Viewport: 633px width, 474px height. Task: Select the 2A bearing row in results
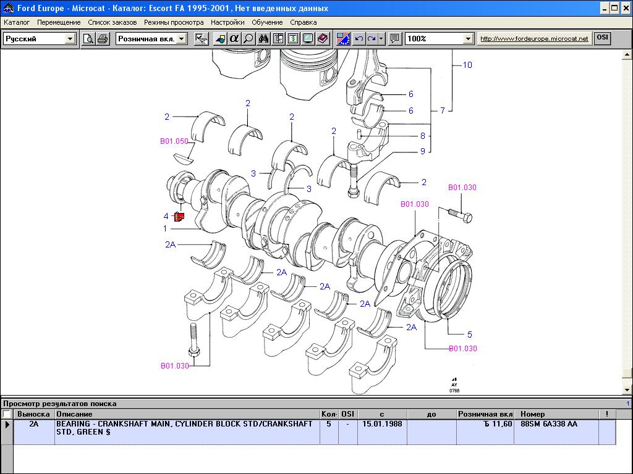(185, 428)
